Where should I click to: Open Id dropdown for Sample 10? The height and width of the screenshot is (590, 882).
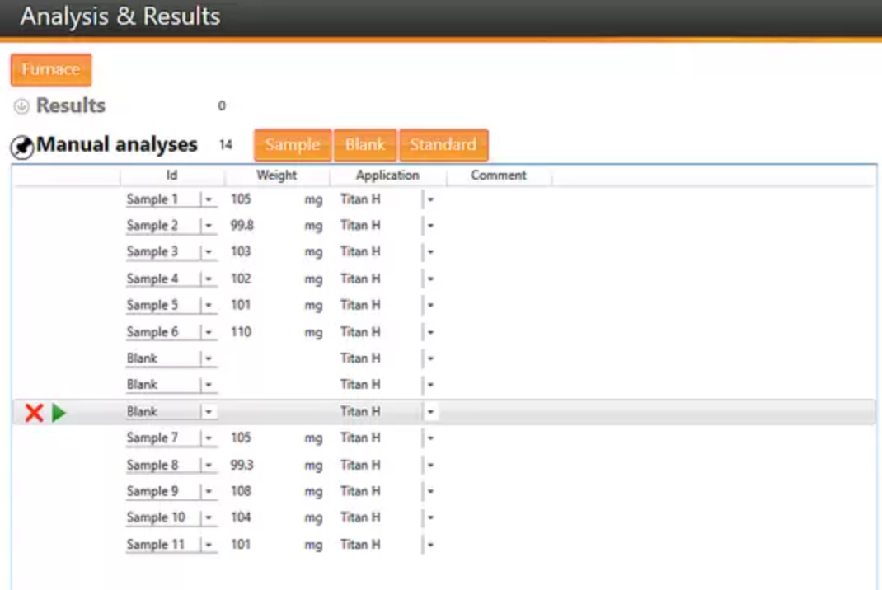pyautogui.click(x=209, y=518)
